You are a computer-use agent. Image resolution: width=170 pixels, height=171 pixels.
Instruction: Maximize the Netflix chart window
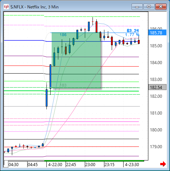click(x=149, y=7)
